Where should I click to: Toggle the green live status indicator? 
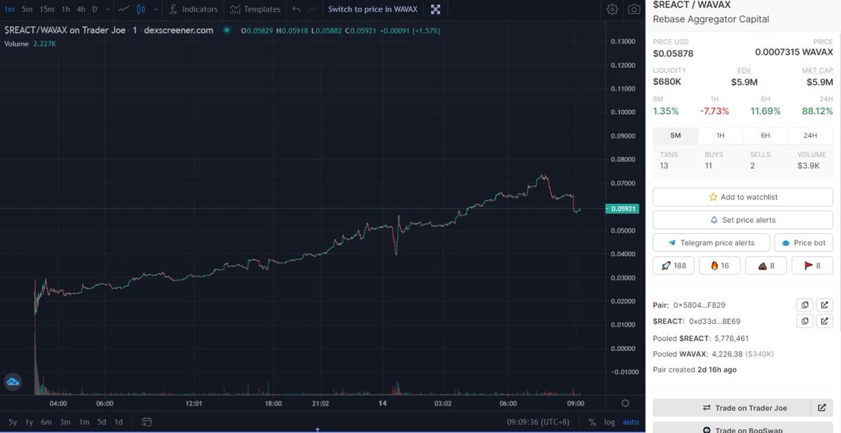227,30
